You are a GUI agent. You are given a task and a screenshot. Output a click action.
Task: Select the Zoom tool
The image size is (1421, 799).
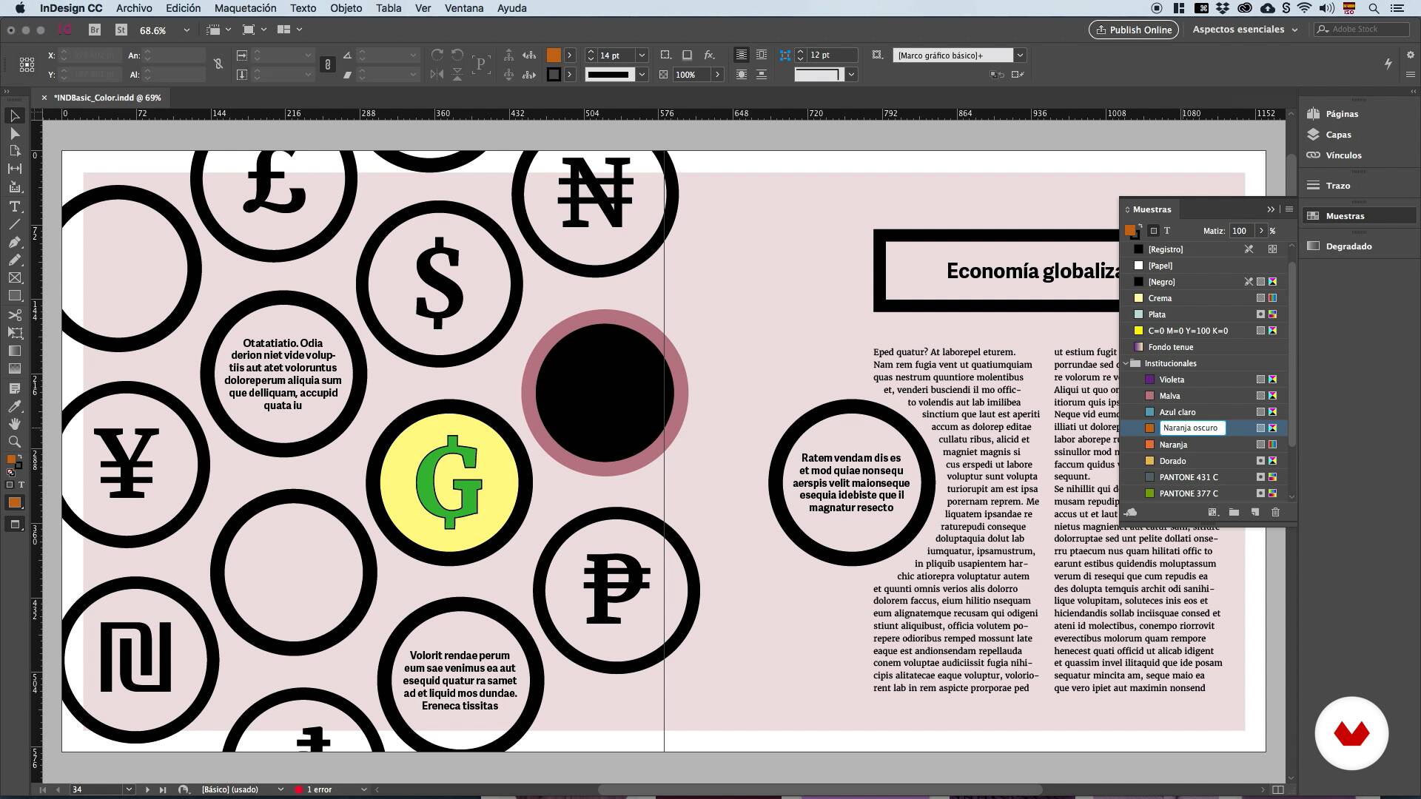(x=14, y=442)
